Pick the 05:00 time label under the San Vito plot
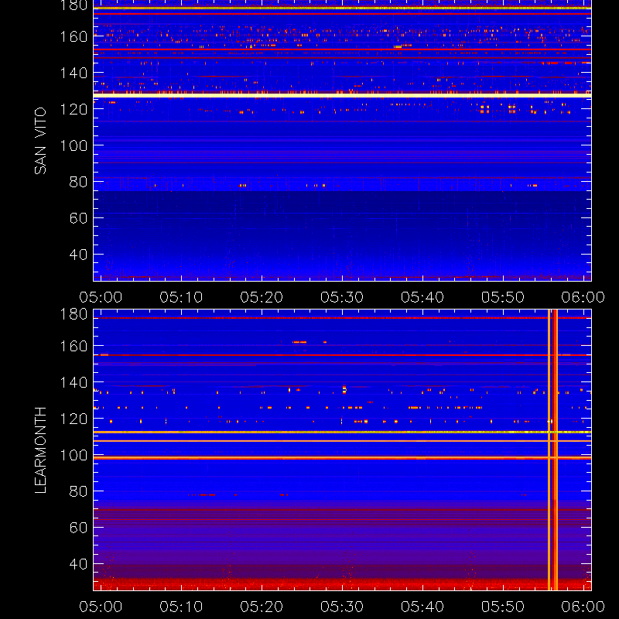Image resolution: width=619 pixels, height=619 pixels. point(101,297)
